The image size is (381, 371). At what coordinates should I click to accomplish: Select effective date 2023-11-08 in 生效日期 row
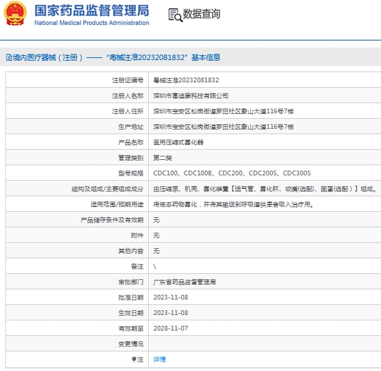[x=170, y=313]
